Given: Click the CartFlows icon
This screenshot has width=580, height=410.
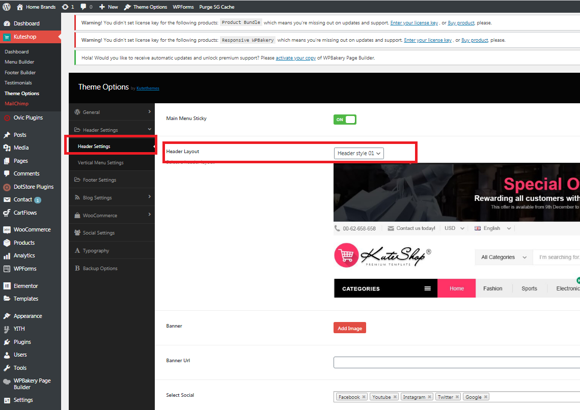Looking at the screenshot, I should pyautogui.click(x=7, y=213).
